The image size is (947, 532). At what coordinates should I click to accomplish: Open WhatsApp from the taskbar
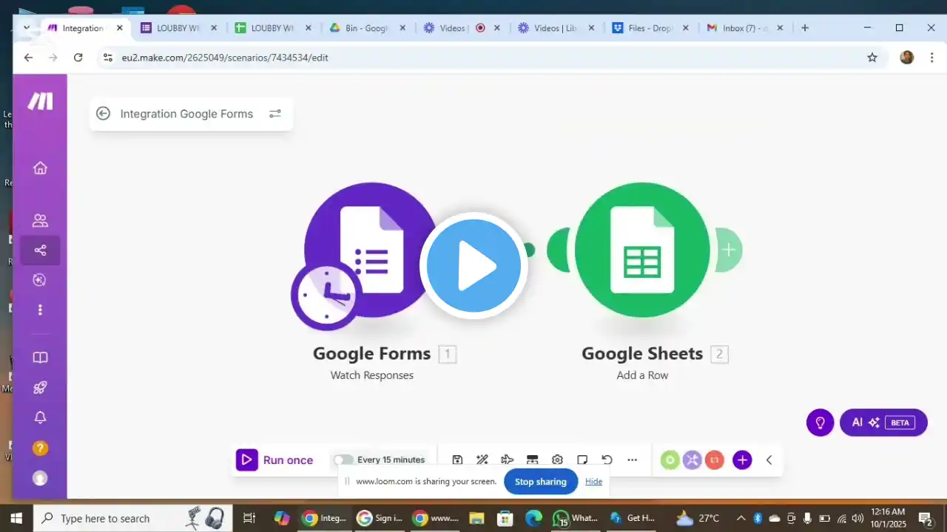click(575, 518)
